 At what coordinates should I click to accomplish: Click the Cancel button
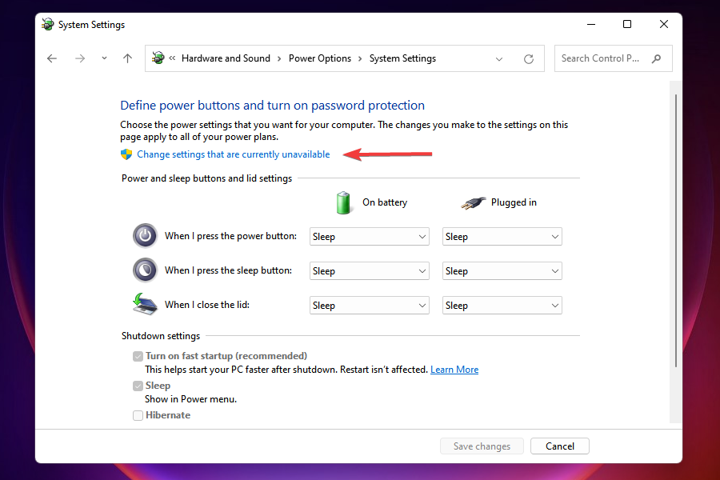560,446
